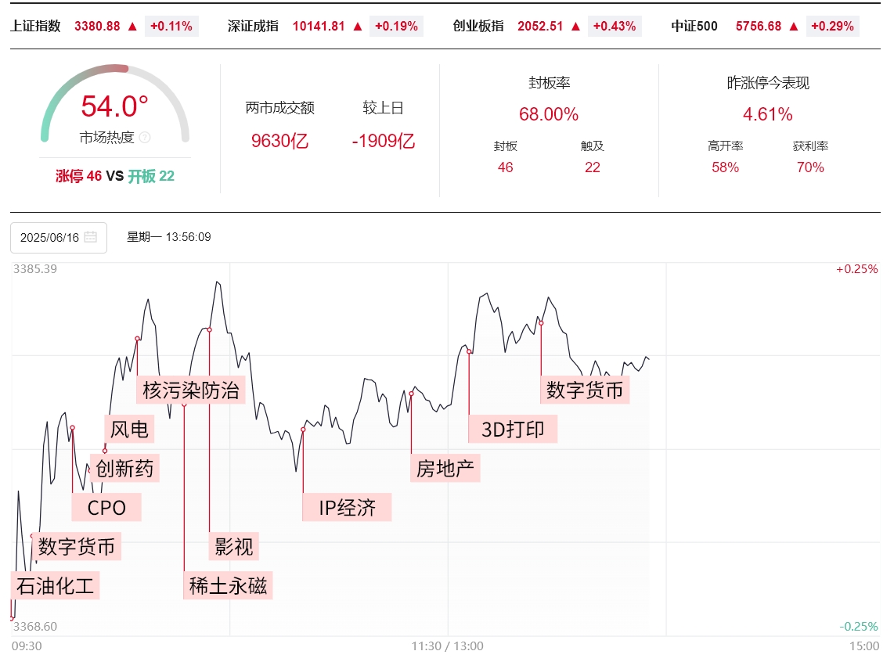Click the red up arrow beside 深证成指 value
894x669 pixels.
[x=358, y=26]
